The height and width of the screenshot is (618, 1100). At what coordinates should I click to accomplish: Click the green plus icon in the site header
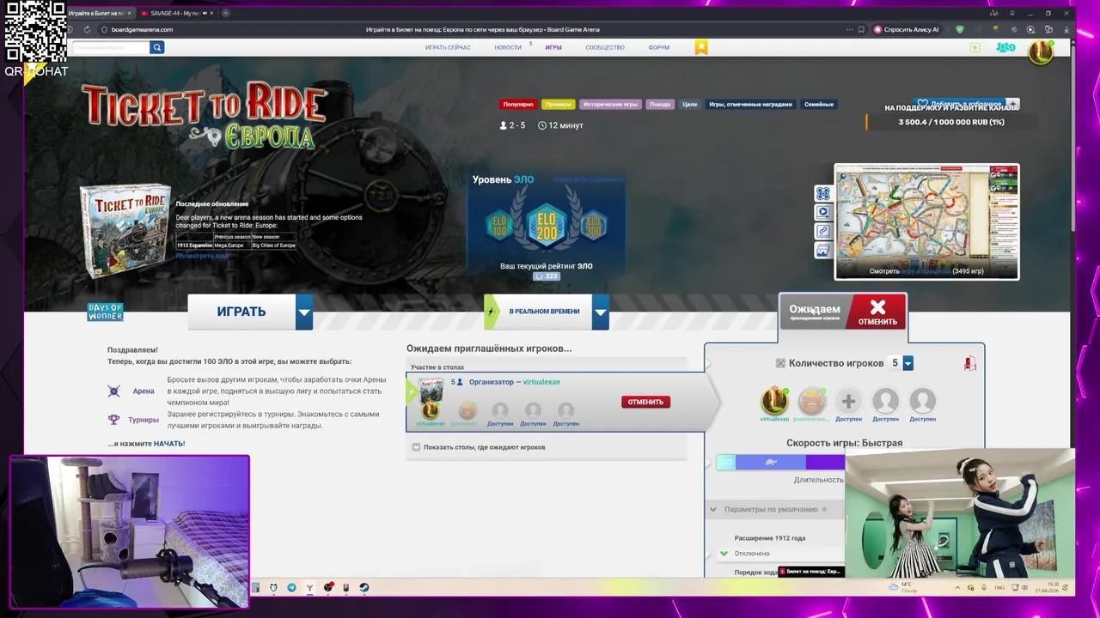pos(975,47)
